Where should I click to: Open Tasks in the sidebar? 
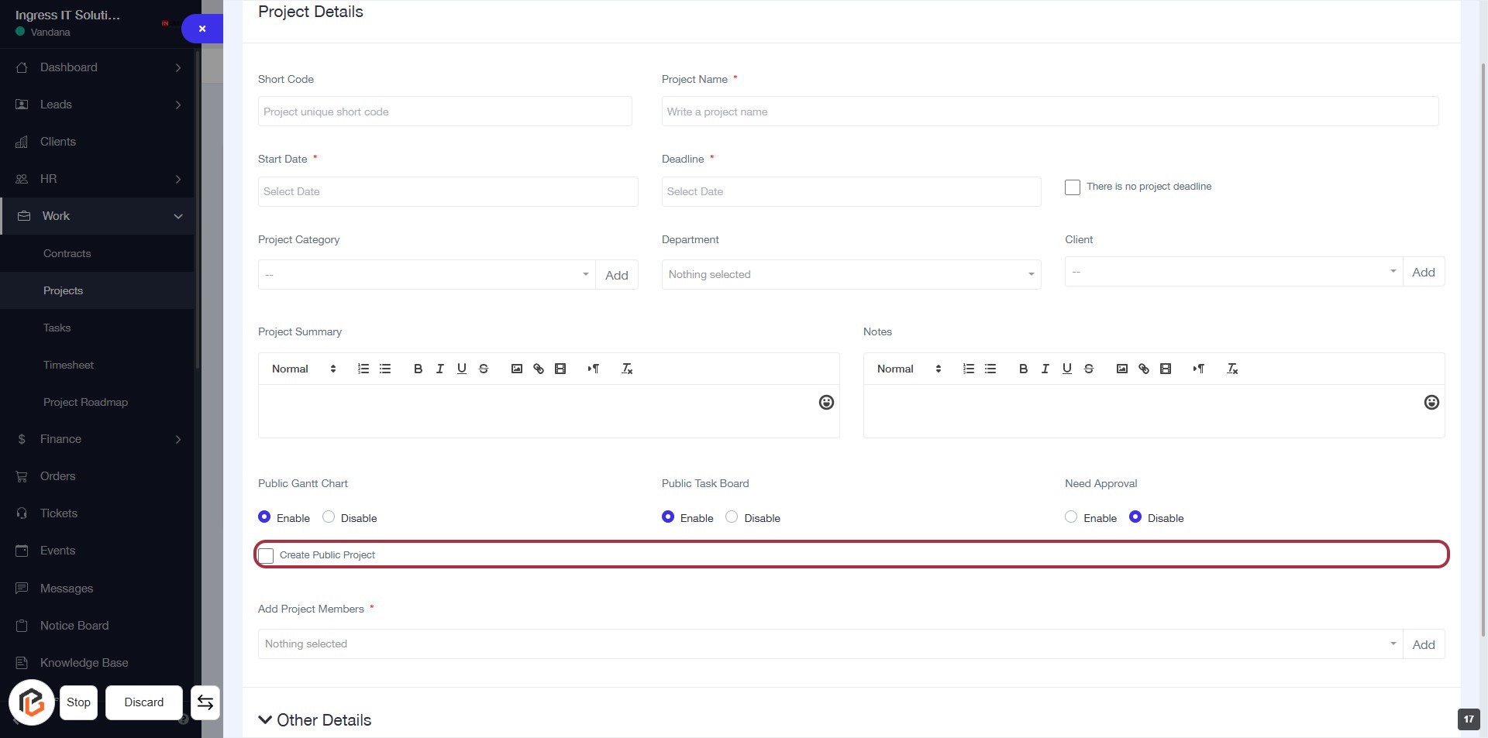57,328
